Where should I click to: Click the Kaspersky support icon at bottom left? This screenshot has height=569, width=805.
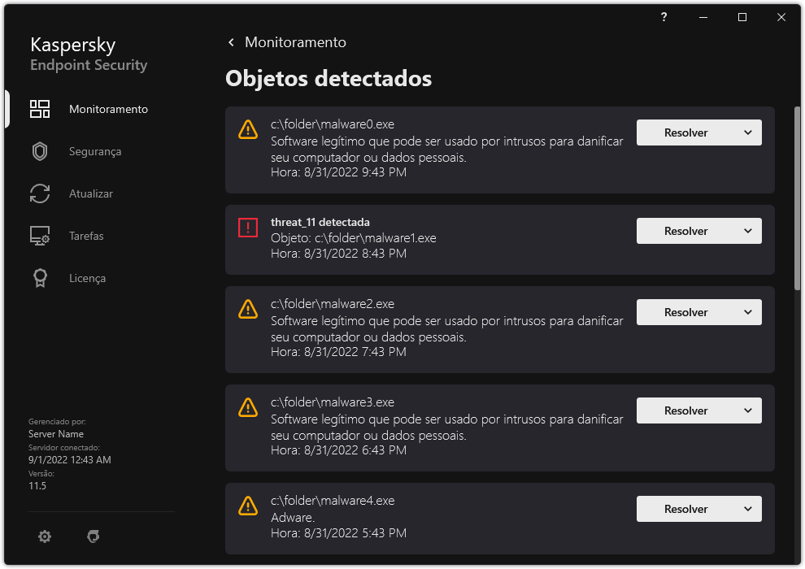pos(94,536)
